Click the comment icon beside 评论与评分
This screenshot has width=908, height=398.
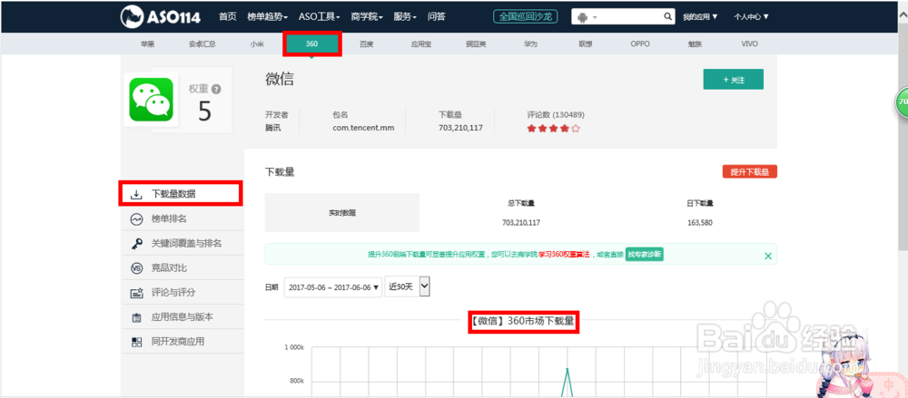(136, 294)
